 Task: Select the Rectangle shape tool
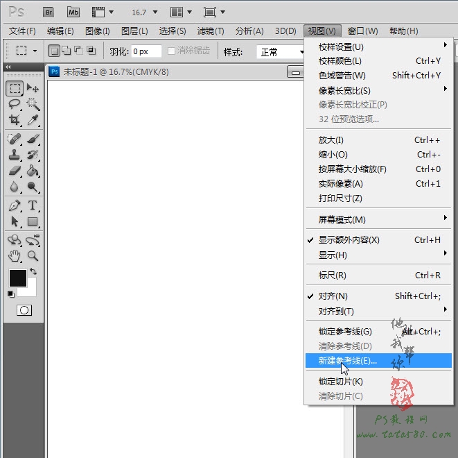click(33, 221)
